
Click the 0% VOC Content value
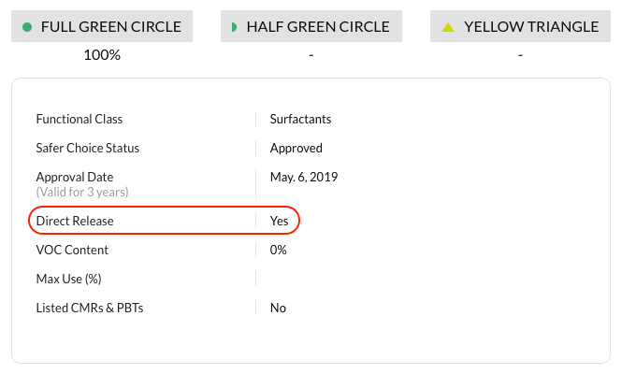coord(278,250)
